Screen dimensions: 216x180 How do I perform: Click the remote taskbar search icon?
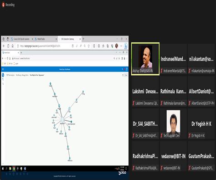pos(6,169)
